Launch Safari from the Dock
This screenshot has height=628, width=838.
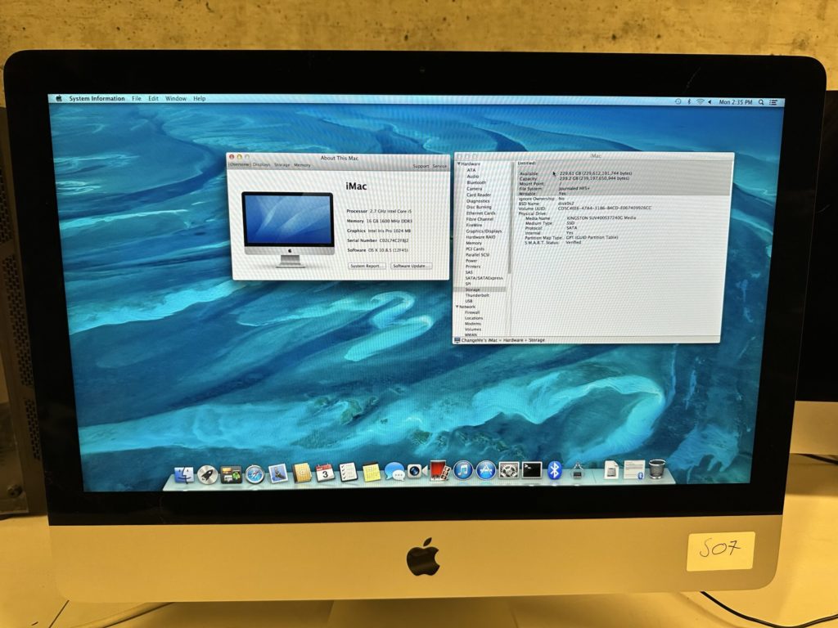click(255, 473)
